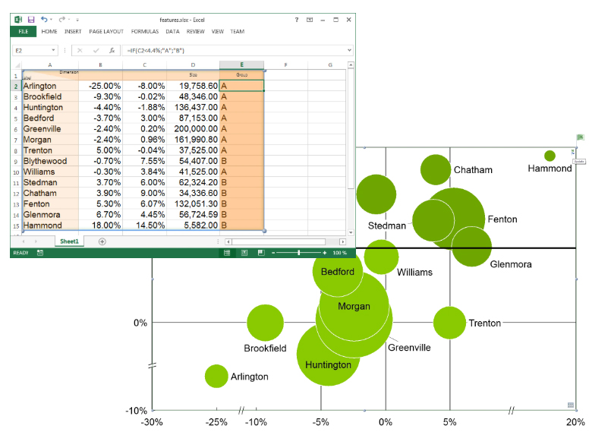Open the FILE tab

coord(23,32)
